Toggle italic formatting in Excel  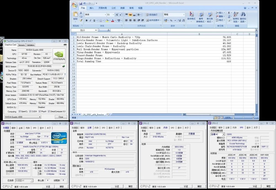pyautogui.click(x=90, y=21)
